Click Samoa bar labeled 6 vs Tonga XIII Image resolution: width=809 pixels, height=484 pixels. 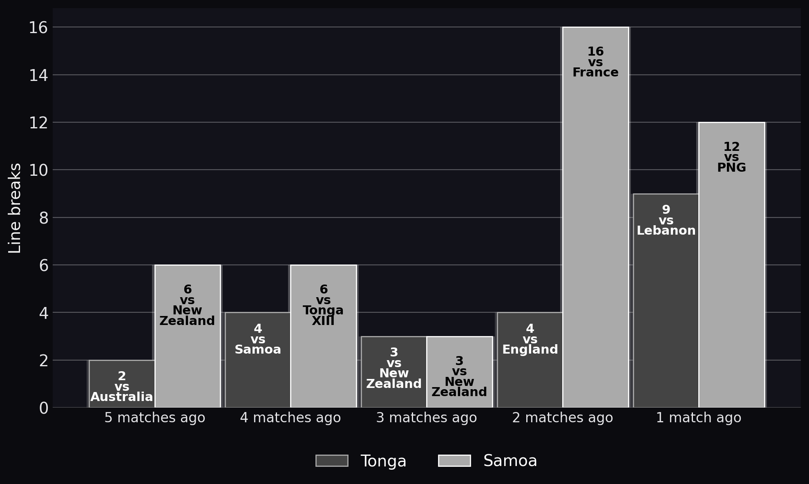pyautogui.click(x=323, y=336)
